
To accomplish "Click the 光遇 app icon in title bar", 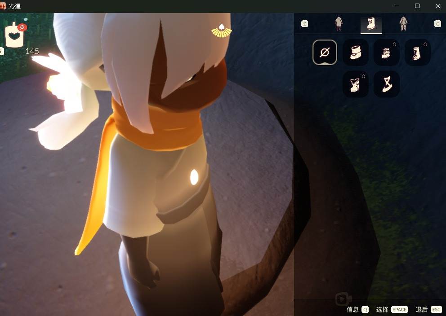I will [3, 6].
